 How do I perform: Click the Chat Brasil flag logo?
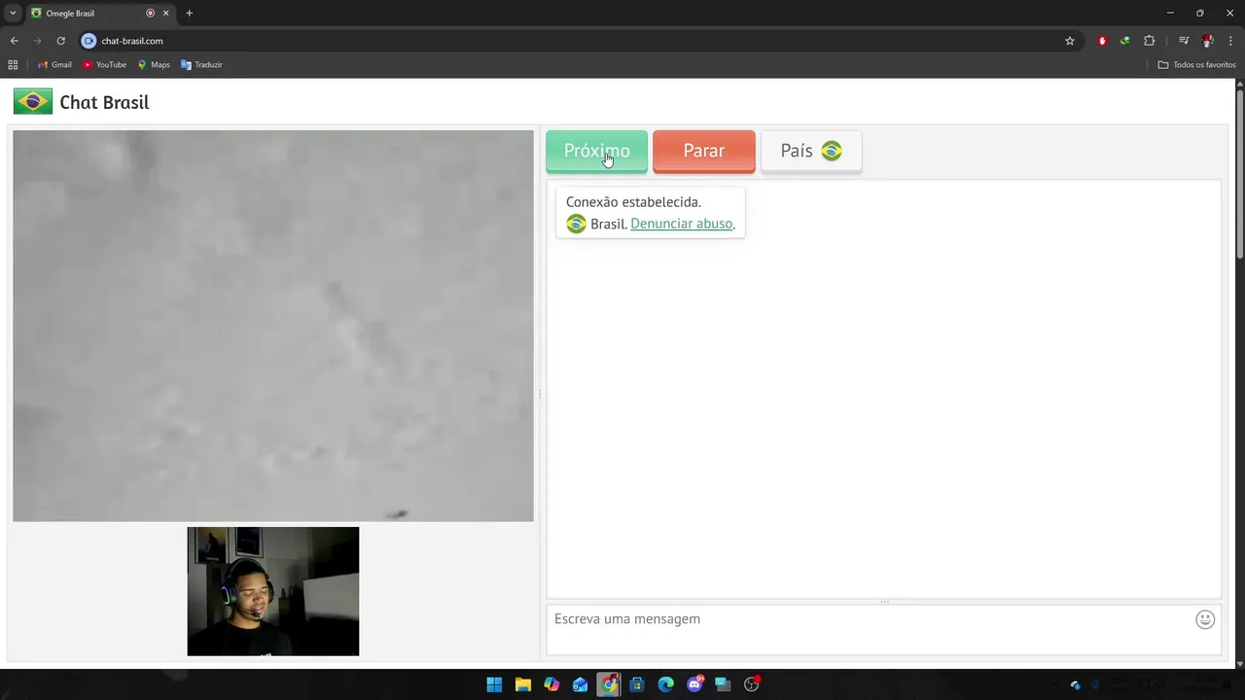click(33, 101)
